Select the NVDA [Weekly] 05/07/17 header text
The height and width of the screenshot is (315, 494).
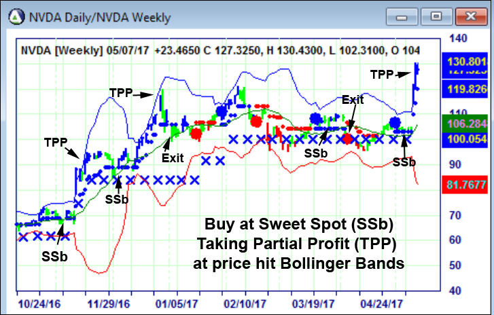pos(220,50)
